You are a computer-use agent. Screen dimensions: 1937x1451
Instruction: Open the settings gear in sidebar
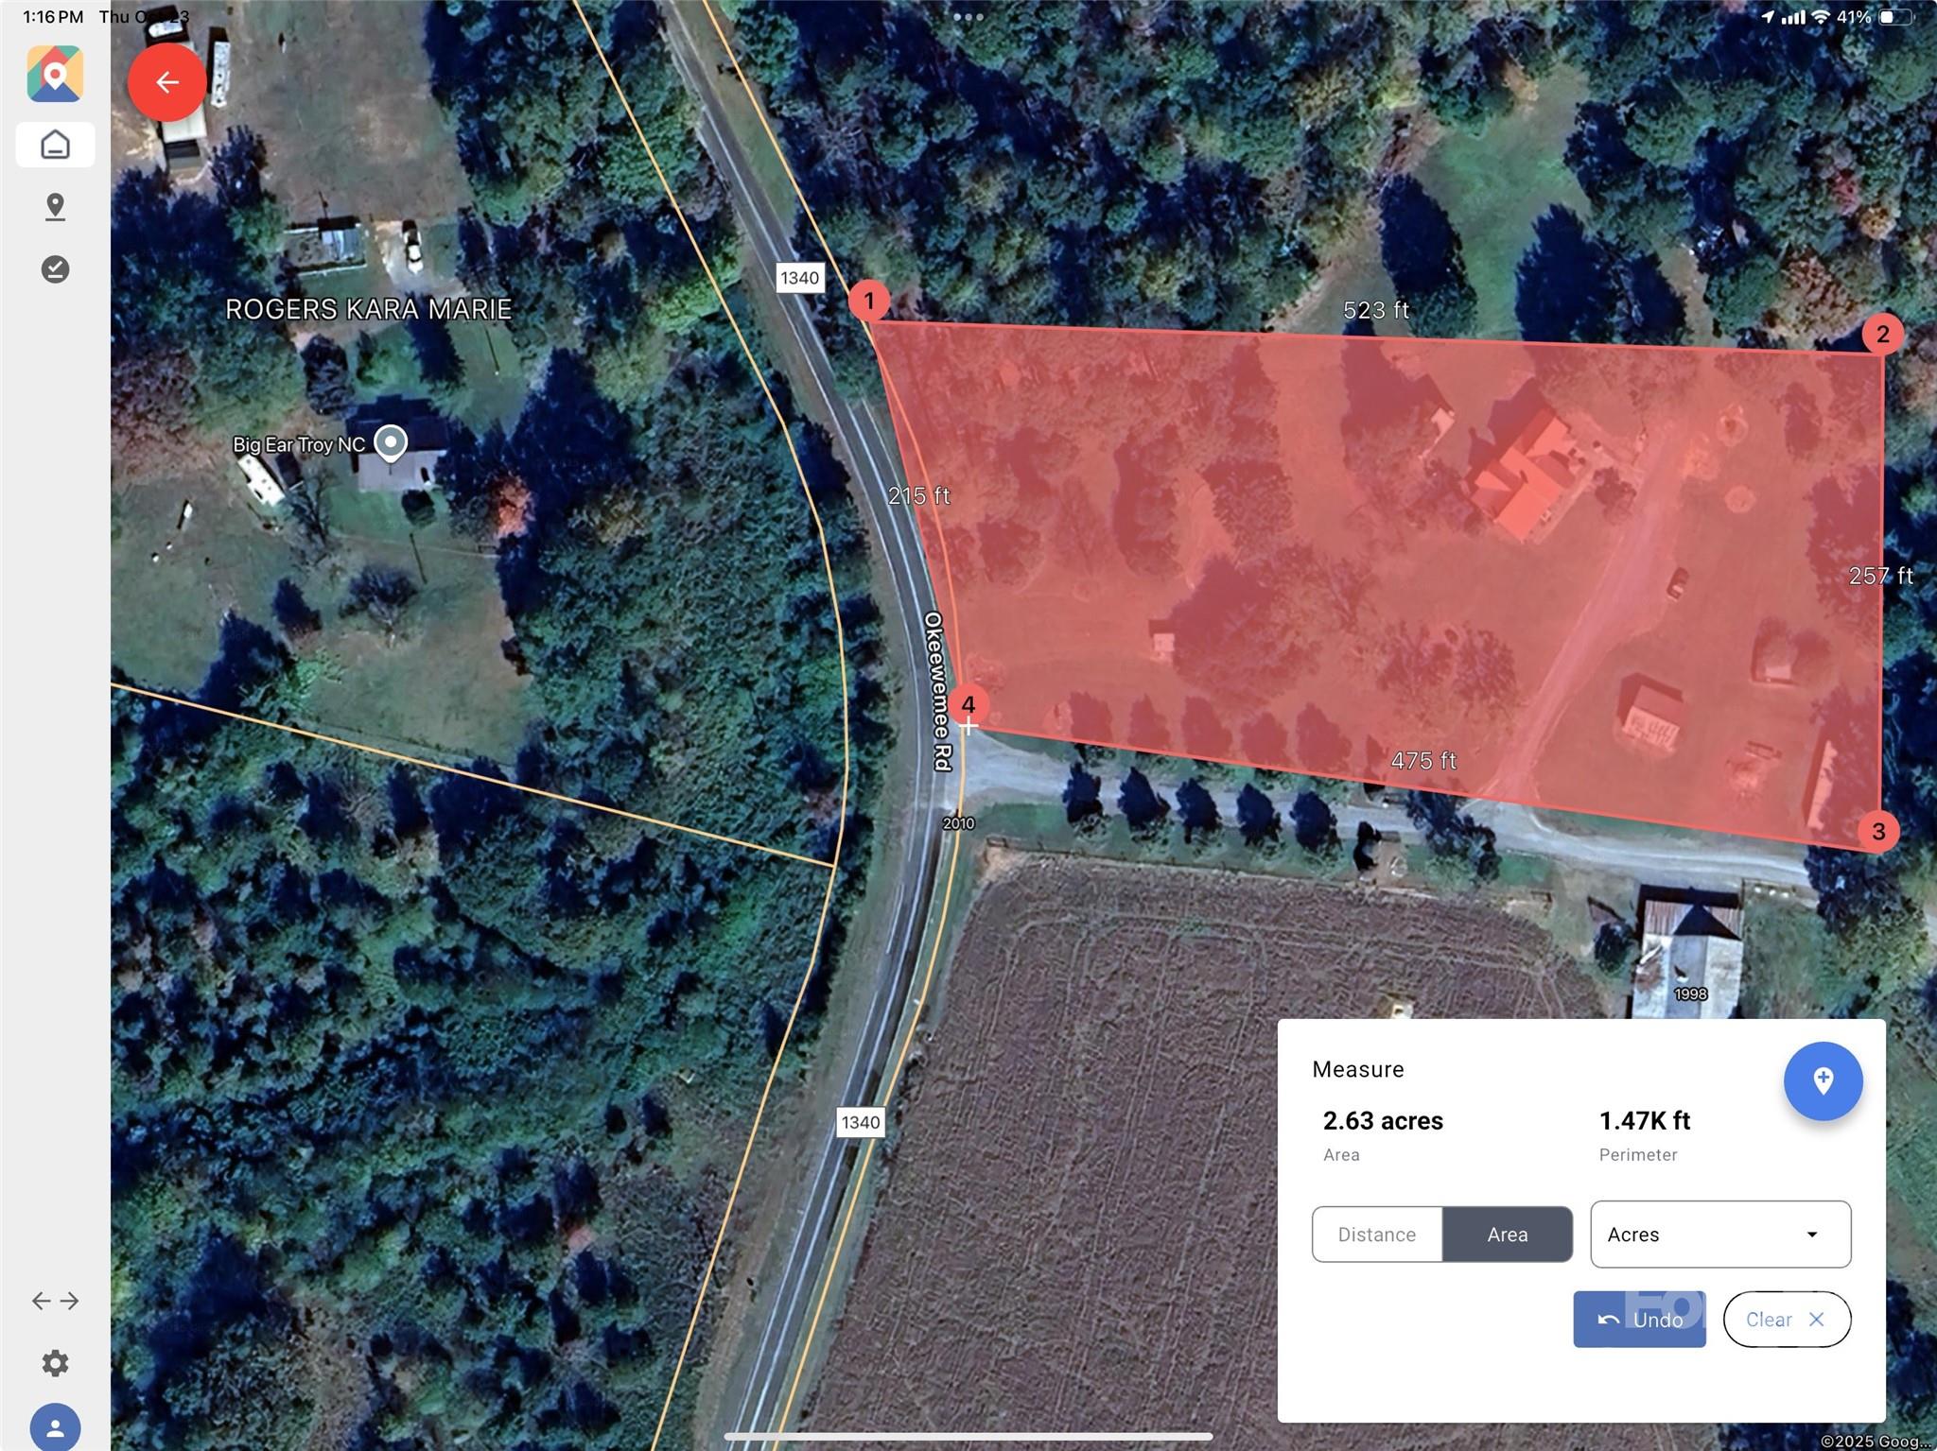(x=55, y=1362)
